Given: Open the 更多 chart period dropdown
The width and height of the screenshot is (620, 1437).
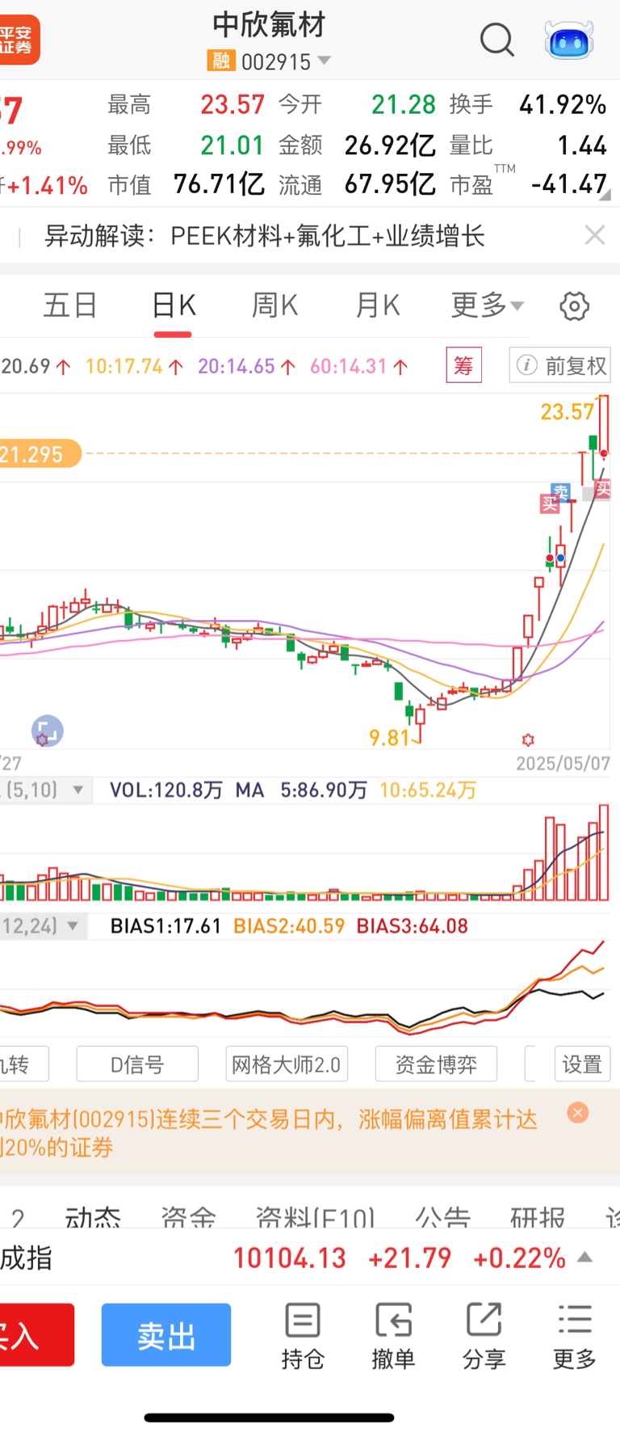Looking at the screenshot, I should pyautogui.click(x=488, y=306).
